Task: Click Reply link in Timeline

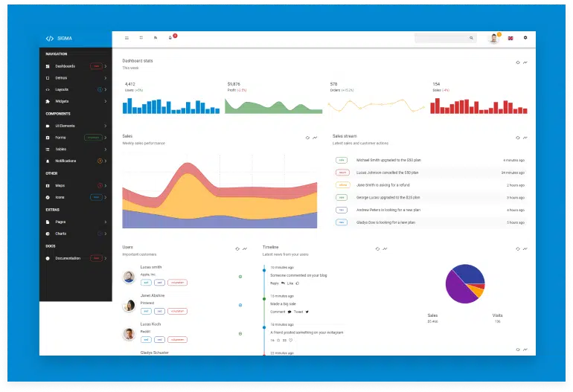Action: click(x=274, y=283)
